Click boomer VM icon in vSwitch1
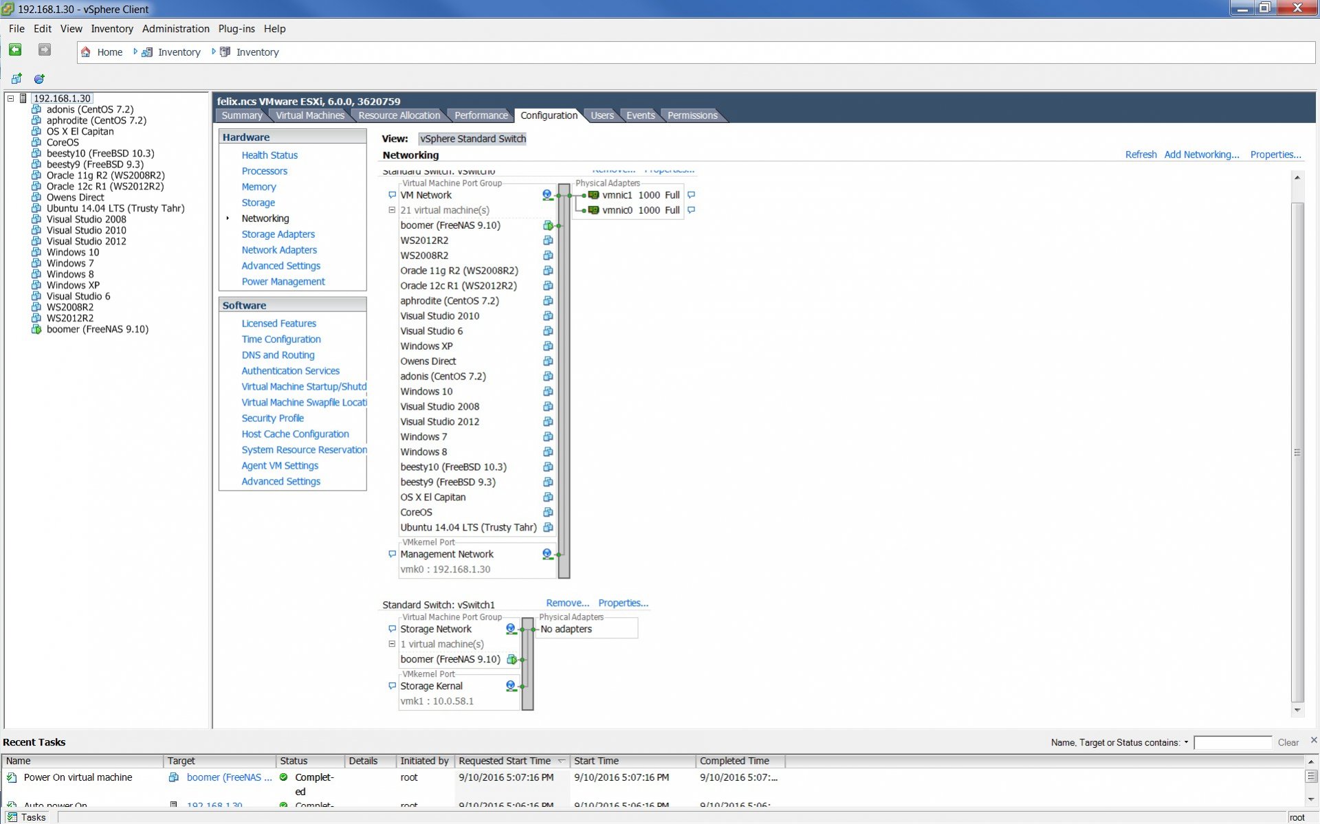Screen dimensions: 1320x824 511,659
